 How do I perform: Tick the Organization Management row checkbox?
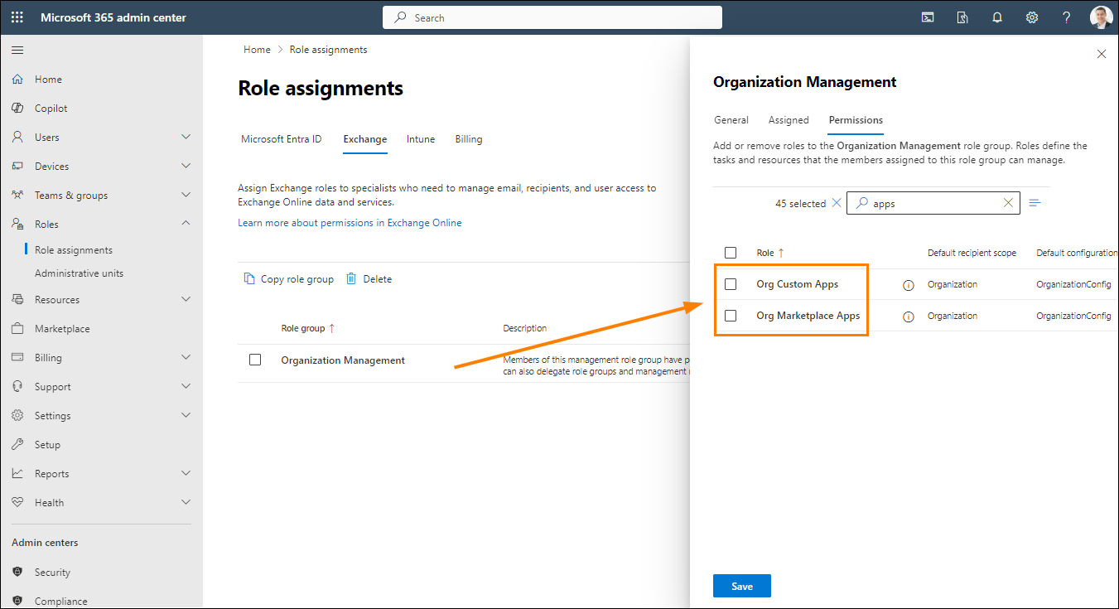click(255, 360)
